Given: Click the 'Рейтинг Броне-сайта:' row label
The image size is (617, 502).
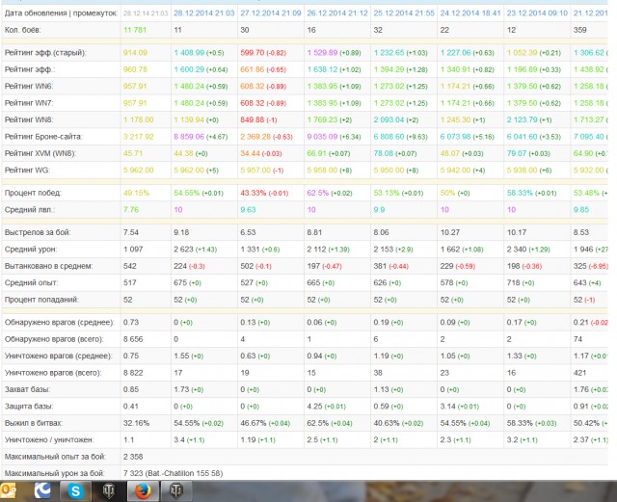Looking at the screenshot, I should point(43,137).
